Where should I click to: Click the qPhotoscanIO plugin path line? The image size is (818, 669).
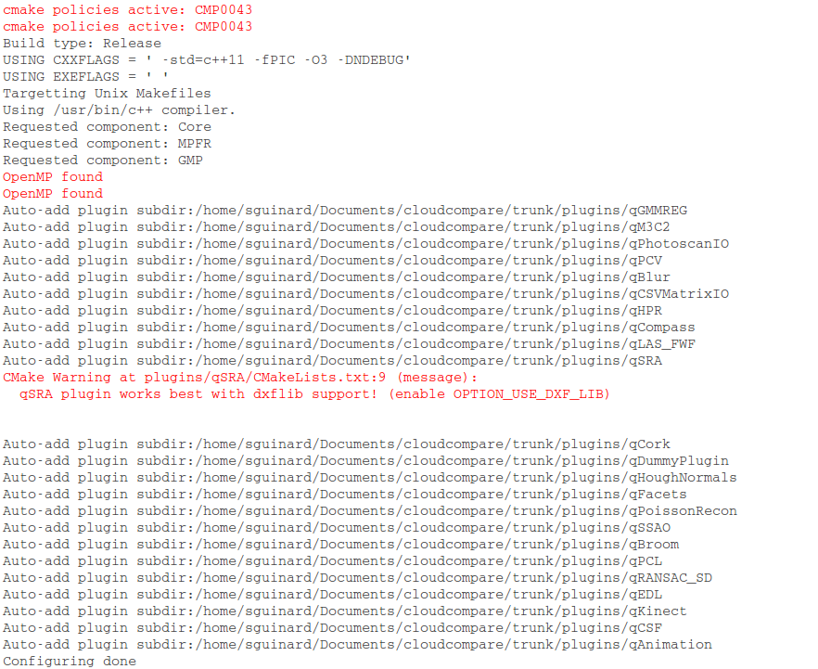[365, 244]
